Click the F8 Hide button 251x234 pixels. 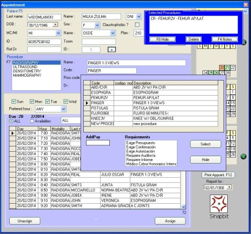click(x=162, y=39)
